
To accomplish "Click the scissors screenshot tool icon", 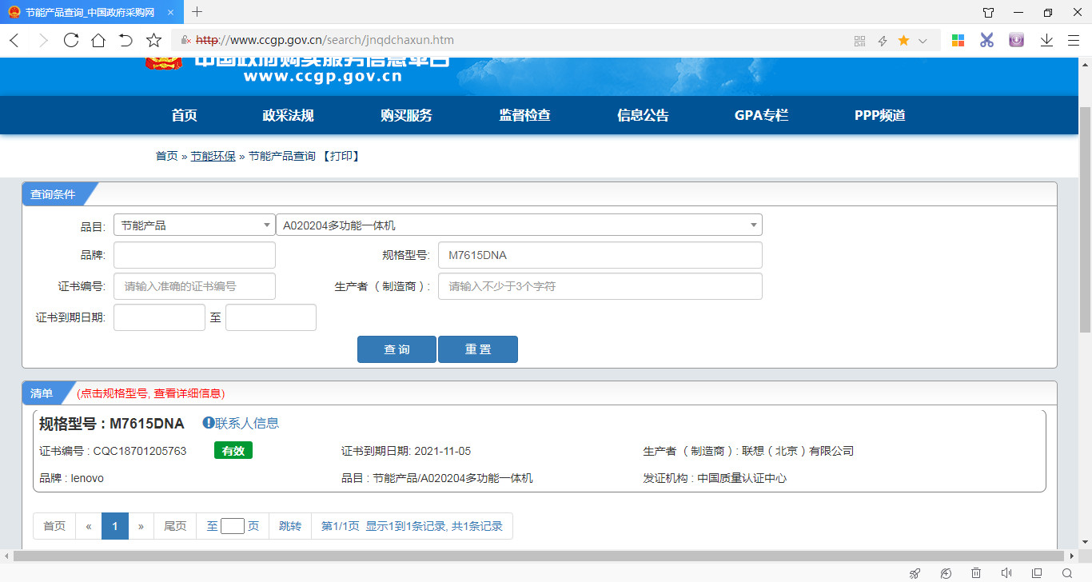I will [986, 40].
